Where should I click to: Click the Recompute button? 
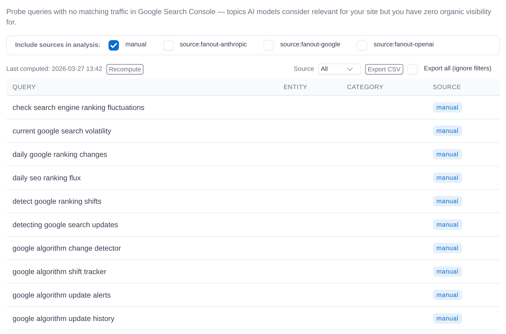[x=125, y=69]
